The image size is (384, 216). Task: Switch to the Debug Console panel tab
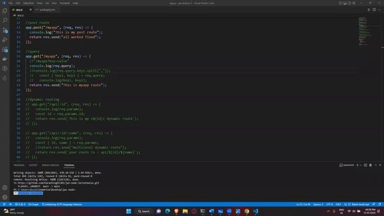[x=50, y=166]
